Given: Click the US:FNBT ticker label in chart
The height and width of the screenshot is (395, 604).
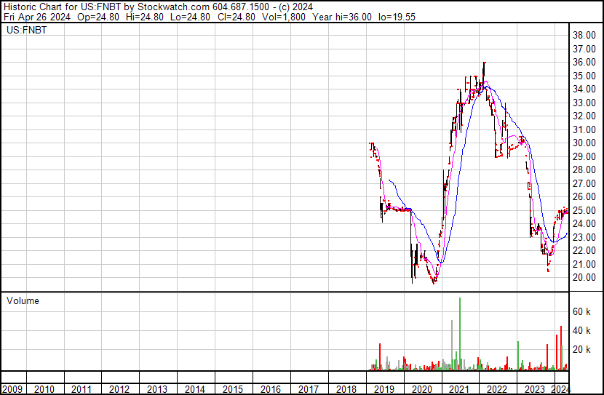Looking at the screenshot, I should (25, 31).
